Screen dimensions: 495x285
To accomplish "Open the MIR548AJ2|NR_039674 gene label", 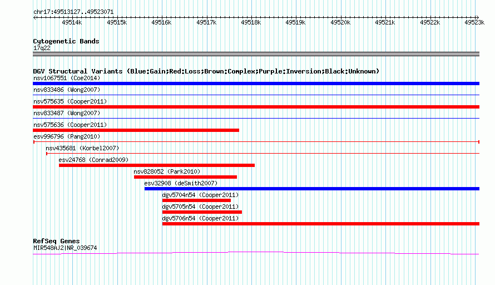I will 65,248.
